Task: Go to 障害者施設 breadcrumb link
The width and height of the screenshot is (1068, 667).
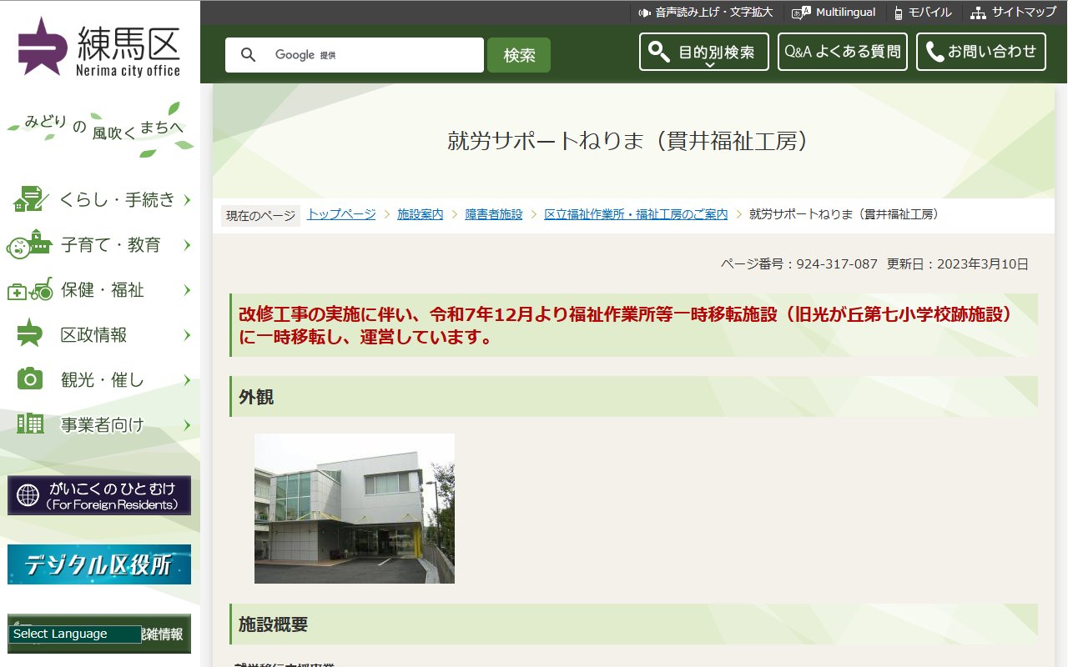Action: point(494,214)
